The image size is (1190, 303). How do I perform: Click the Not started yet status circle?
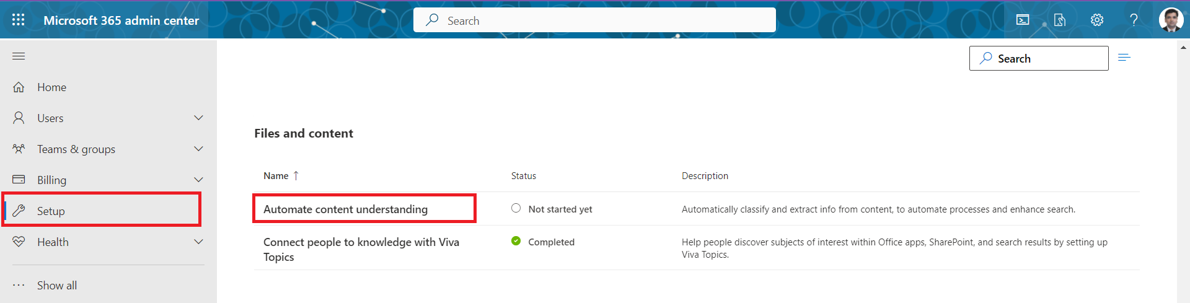(516, 208)
